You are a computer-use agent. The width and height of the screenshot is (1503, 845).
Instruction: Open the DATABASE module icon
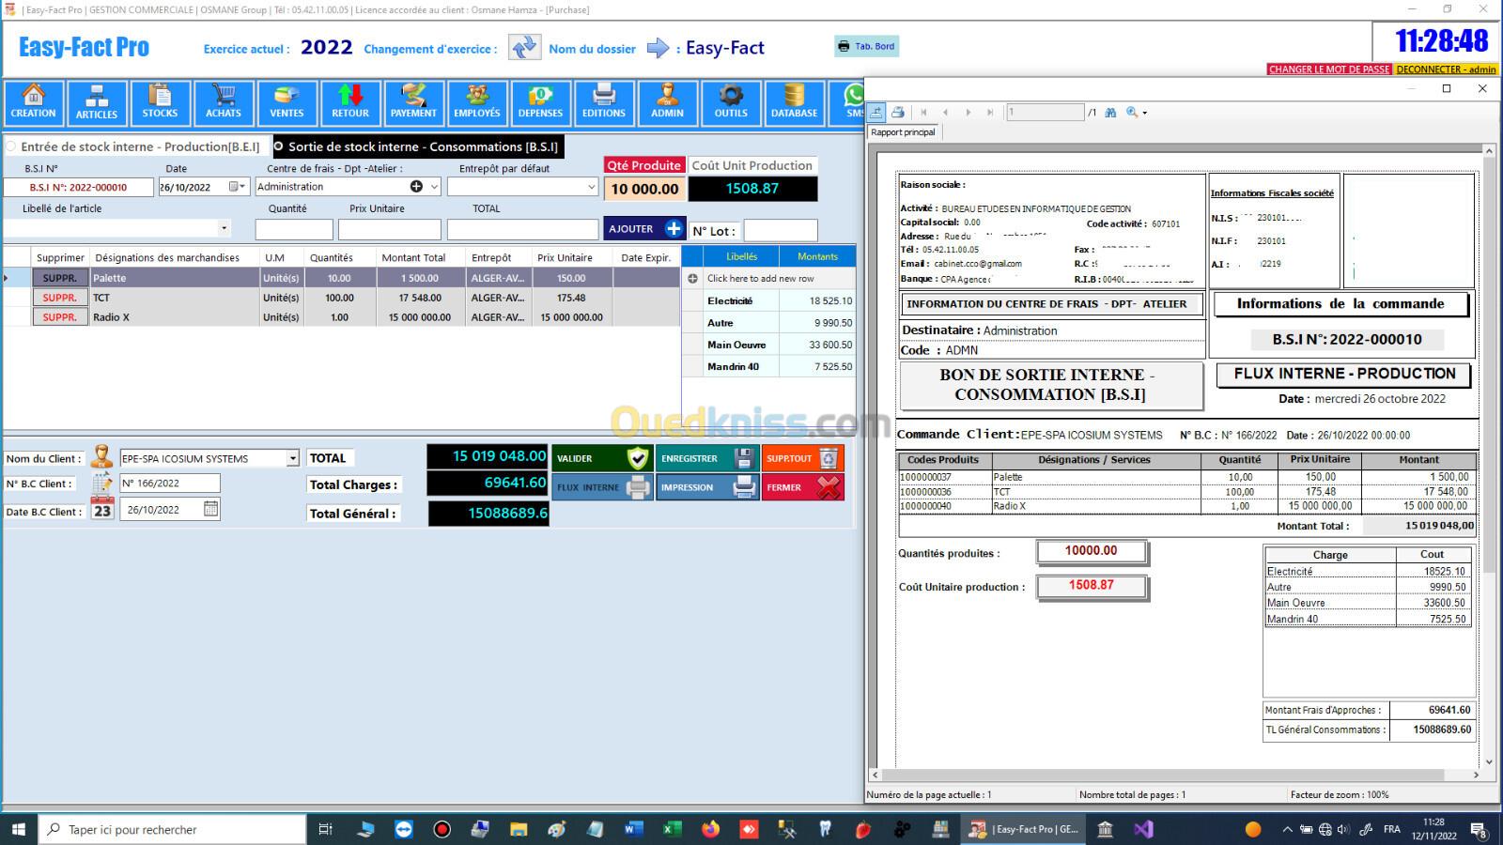click(794, 102)
